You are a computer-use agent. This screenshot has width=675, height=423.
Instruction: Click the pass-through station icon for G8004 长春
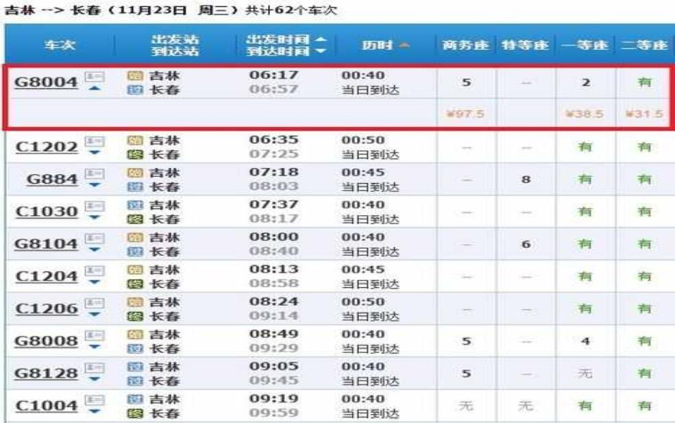(135, 90)
